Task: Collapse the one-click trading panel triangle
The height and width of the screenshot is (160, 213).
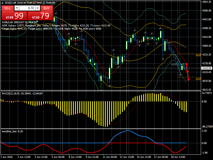Action: coord(3,3)
